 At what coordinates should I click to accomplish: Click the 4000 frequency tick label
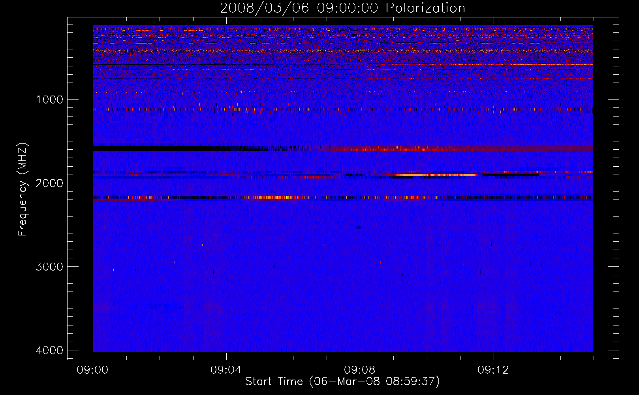(x=50, y=350)
